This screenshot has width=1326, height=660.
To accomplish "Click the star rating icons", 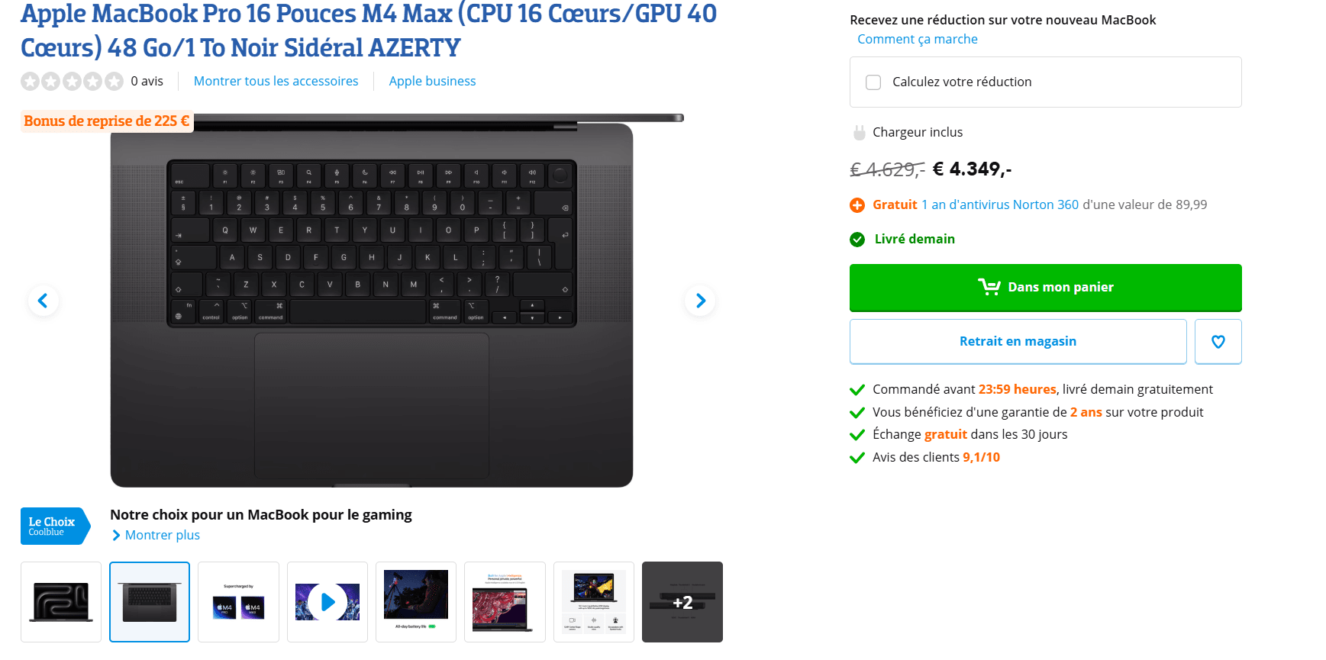I will pos(72,81).
